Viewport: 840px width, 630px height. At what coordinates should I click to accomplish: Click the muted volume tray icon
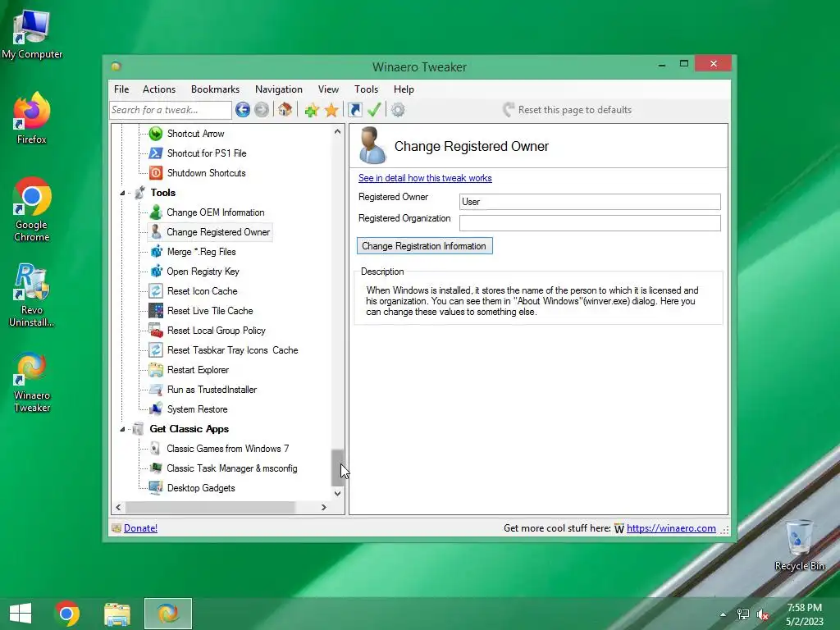click(x=763, y=614)
